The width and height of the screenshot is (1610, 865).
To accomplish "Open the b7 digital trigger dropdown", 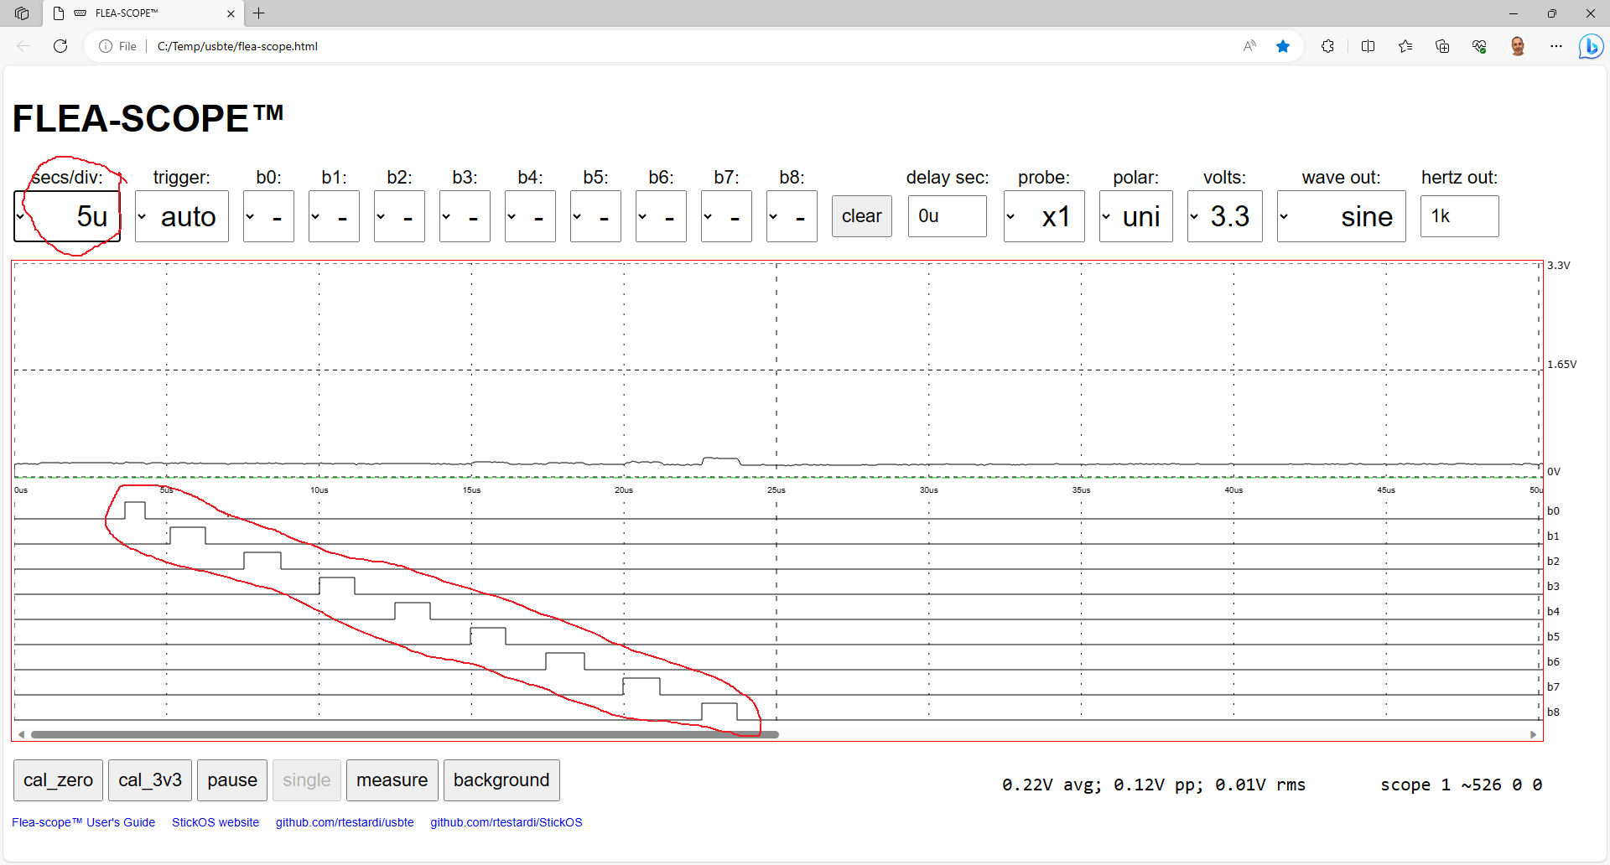I will [x=726, y=216].
